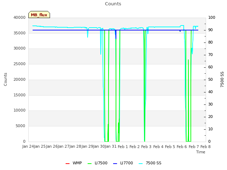
Task: Click the LI7500 legend label
Action: (x=101, y=163)
